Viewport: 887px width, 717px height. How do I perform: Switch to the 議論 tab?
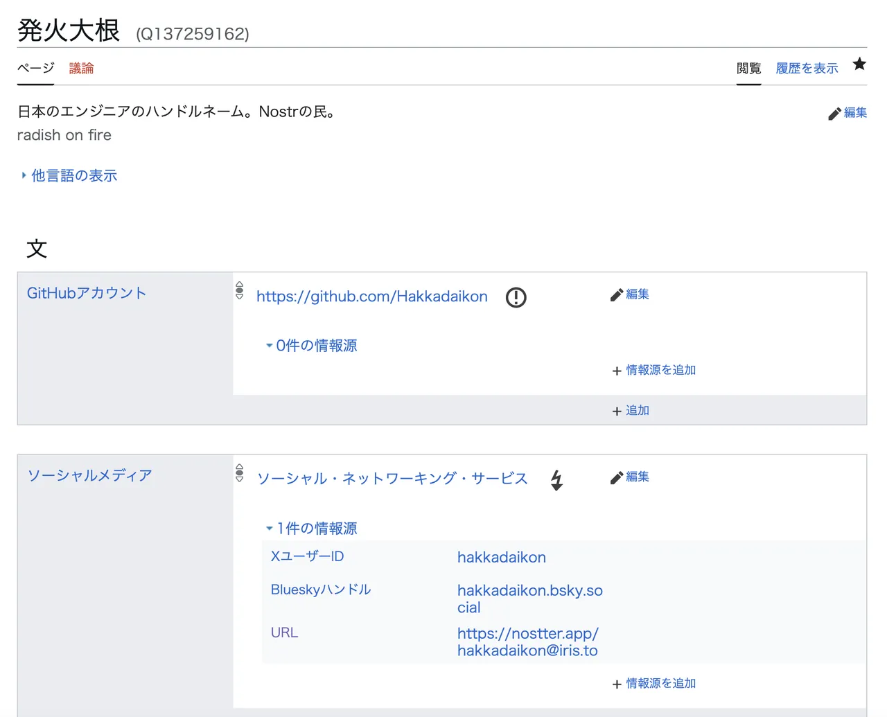[82, 68]
